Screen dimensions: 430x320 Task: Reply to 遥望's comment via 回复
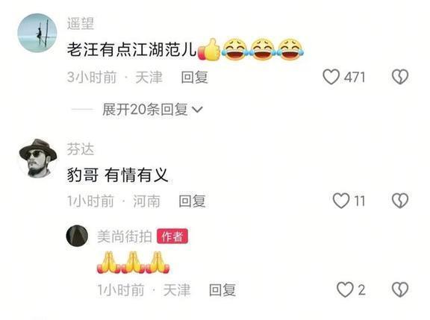[x=194, y=77]
